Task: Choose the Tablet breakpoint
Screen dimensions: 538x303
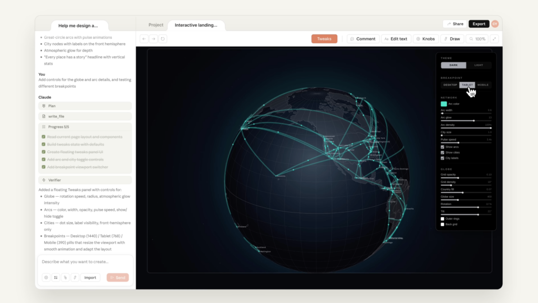Action: [467, 85]
